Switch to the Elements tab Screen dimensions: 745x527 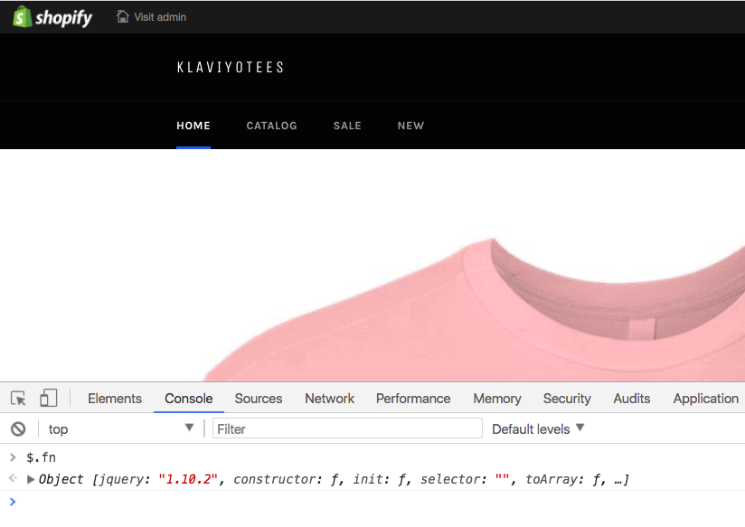click(114, 399)
